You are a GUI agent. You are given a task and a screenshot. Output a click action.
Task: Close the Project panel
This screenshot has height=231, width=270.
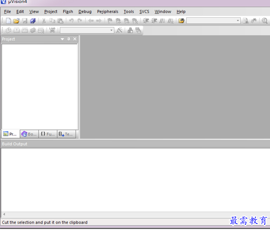[x=75, y=39]
